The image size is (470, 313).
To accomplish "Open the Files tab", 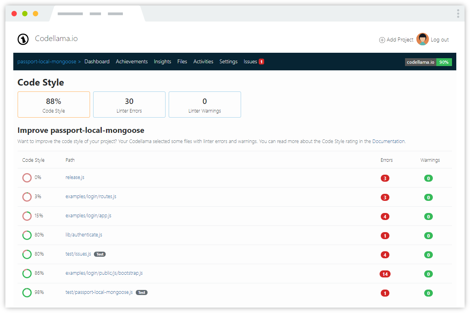I will click(182, 61).
